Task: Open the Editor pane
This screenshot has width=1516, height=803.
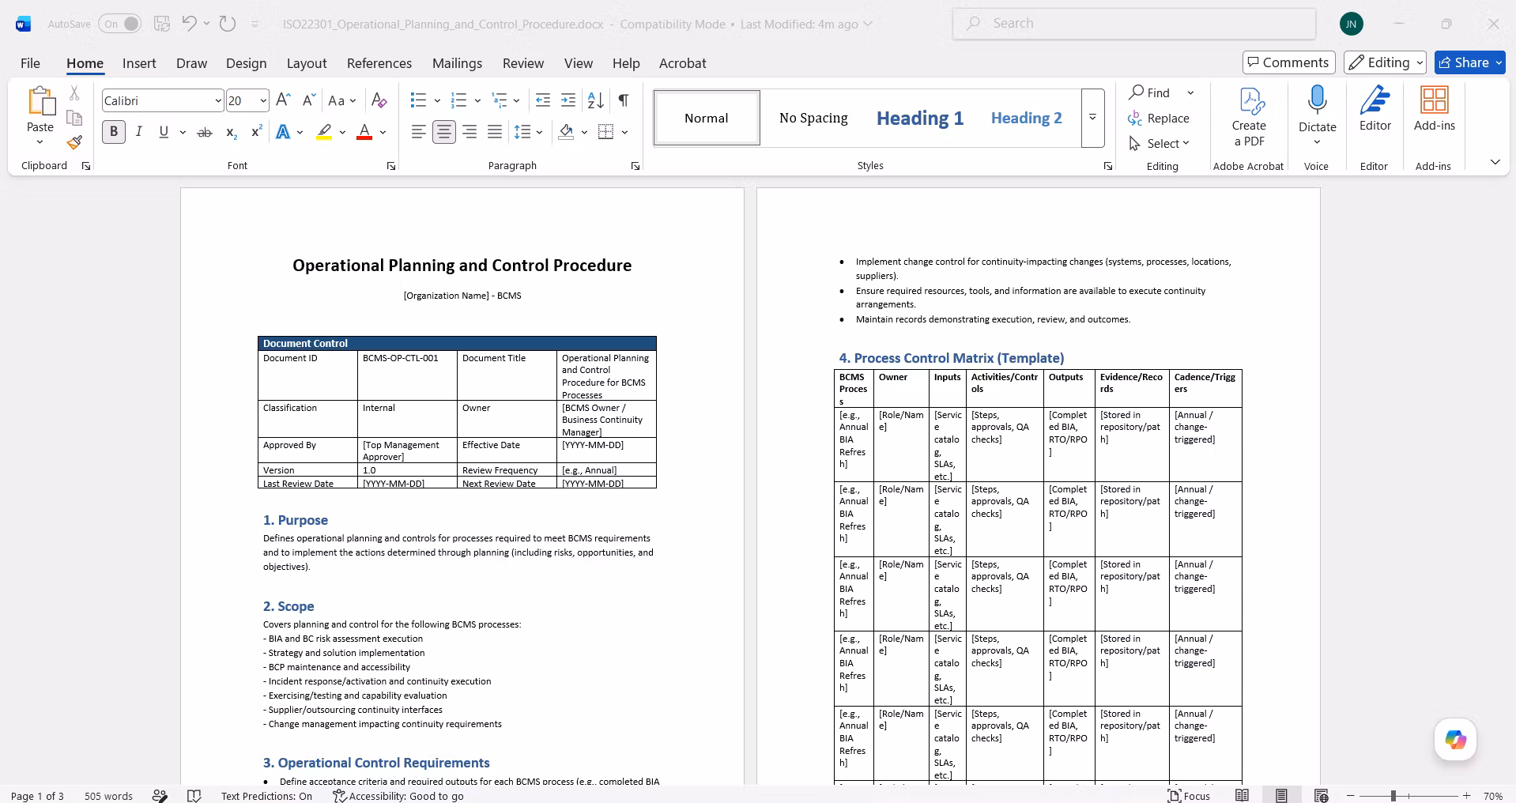Action: click(x=1375, y=109)
